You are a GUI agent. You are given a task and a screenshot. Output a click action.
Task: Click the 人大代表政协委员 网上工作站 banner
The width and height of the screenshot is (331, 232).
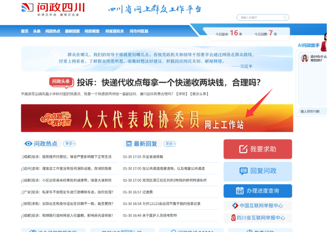click(x=157, y=118)
